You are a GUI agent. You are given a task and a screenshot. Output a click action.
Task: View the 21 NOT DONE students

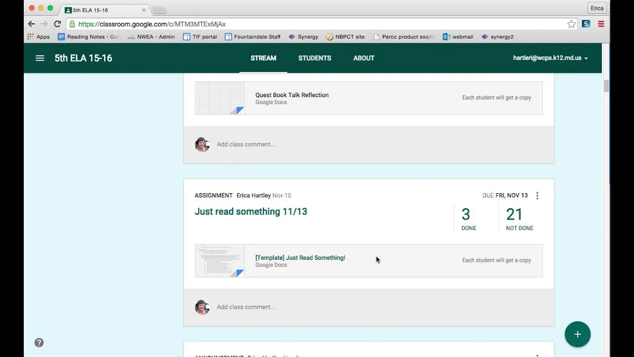(x=520, y=219)
